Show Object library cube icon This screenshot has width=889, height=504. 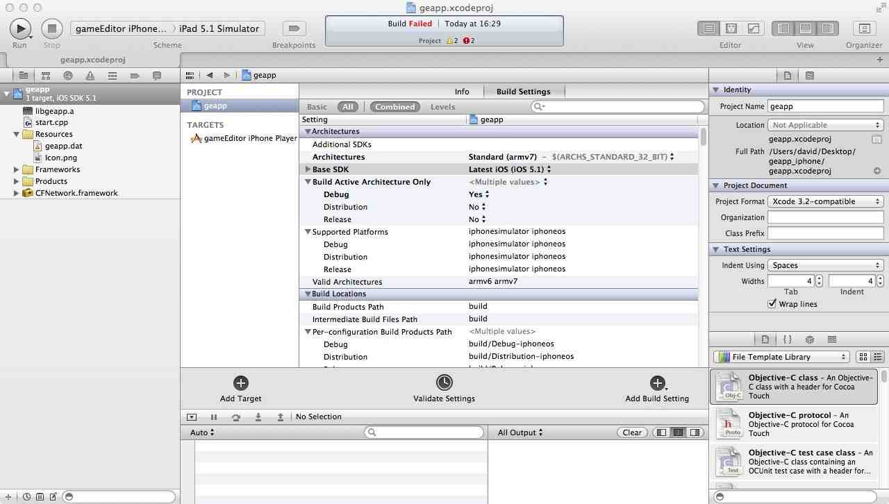click(810, 339)
